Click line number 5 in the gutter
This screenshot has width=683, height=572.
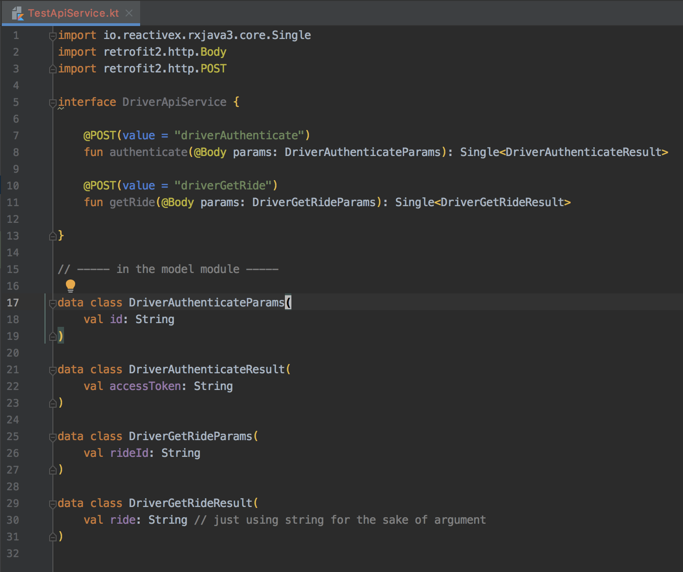(16, 102)
